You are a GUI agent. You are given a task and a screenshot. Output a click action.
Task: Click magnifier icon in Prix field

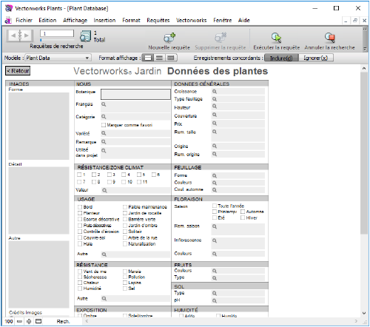(215, 123)
